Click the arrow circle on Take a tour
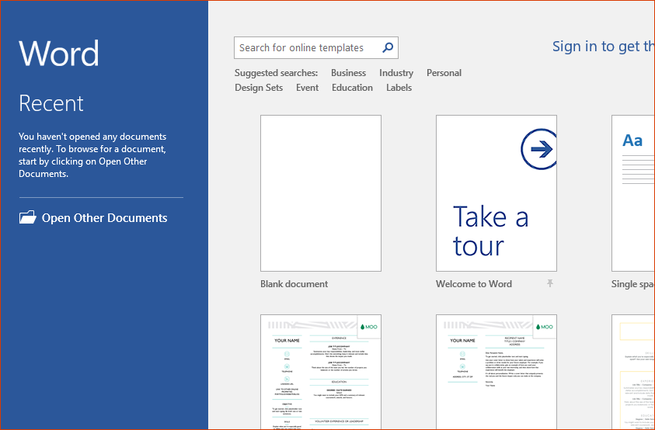Image resolution: width=655 pixels, height=430 pixels. click(x=538, y=149)
